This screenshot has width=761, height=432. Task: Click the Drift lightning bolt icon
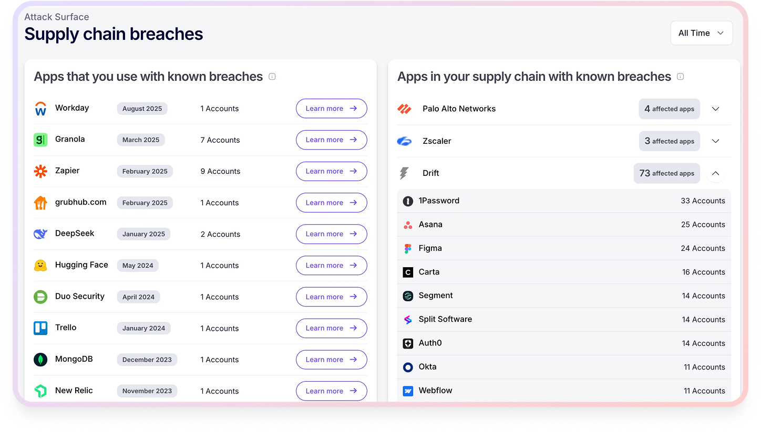[404, 173]
